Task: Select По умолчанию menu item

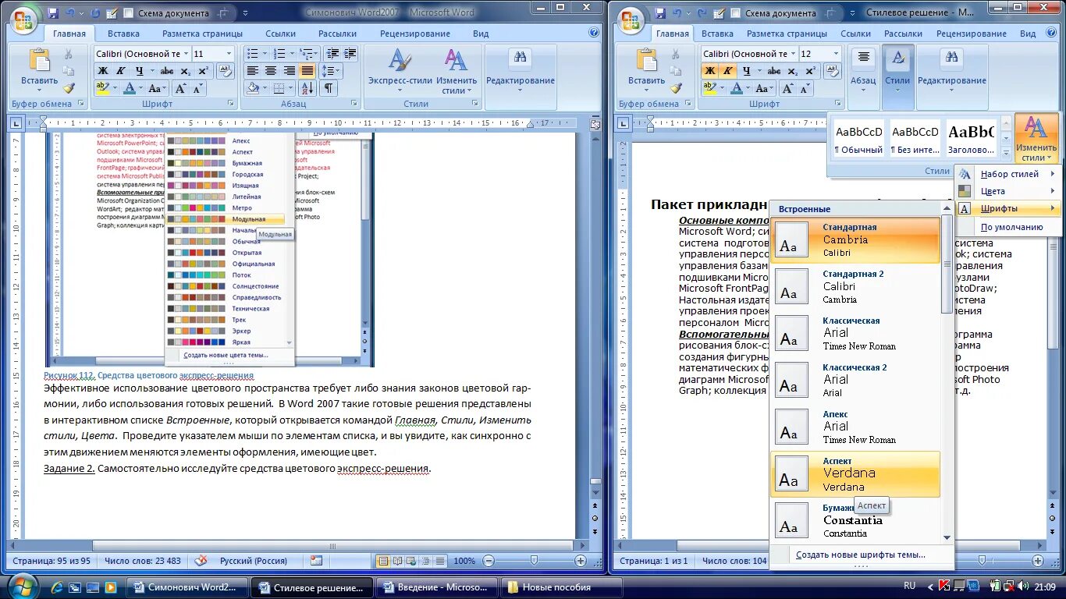Action: (1007, 227)
